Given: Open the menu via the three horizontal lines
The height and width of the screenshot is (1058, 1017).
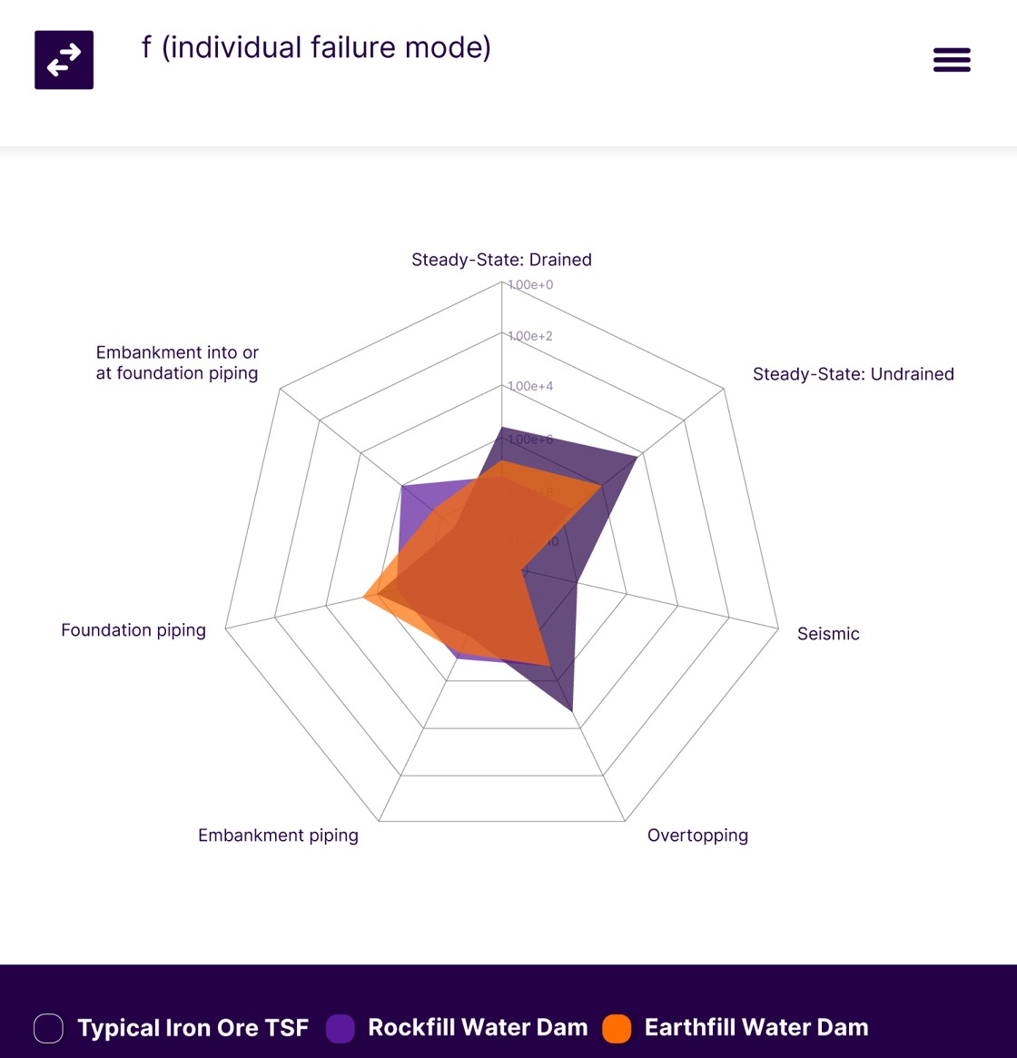Looking at the screenshot, I should pos(952,59).
